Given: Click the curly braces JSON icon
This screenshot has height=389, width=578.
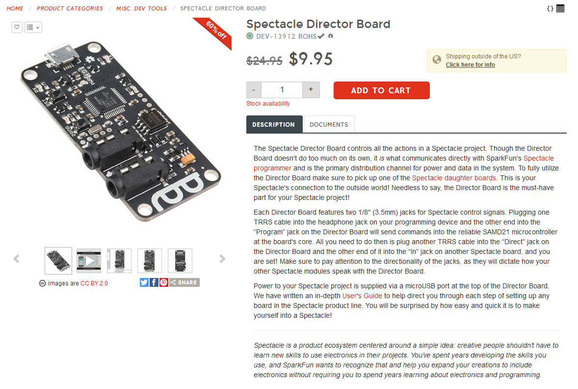Looking at the screenshot, I should click(550, 8).
